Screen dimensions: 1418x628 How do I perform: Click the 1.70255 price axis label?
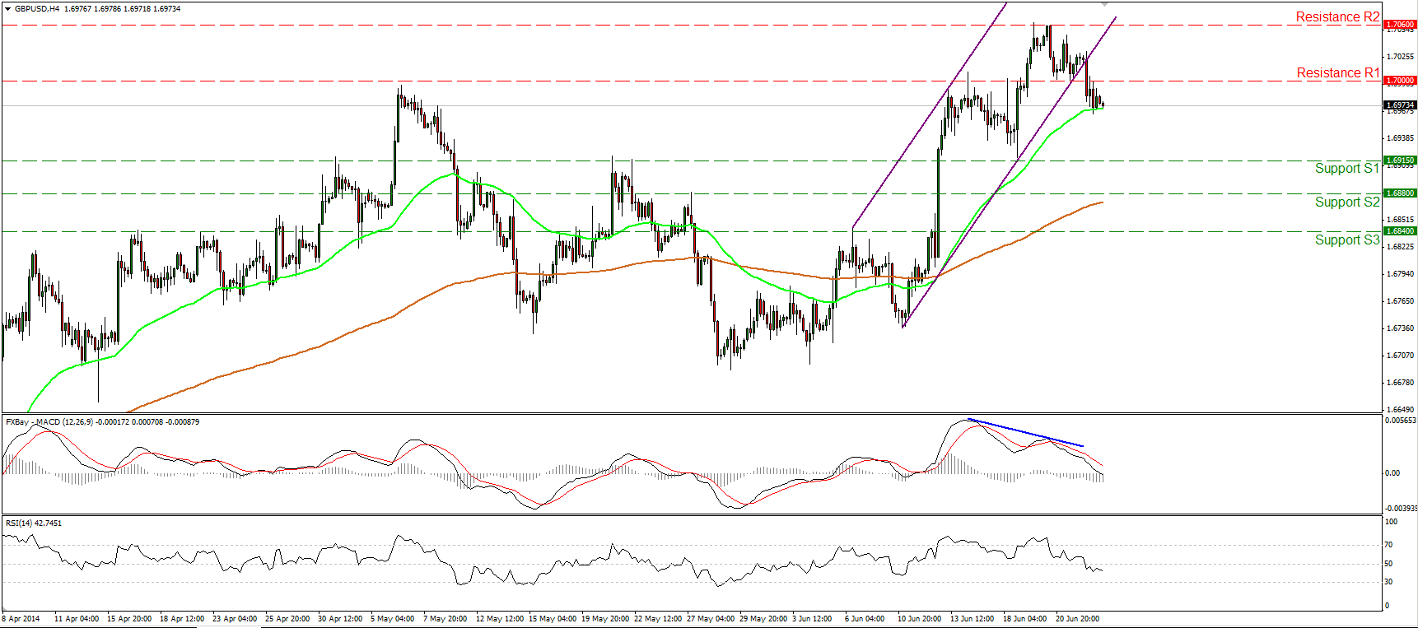click(x=1401, y=57)
